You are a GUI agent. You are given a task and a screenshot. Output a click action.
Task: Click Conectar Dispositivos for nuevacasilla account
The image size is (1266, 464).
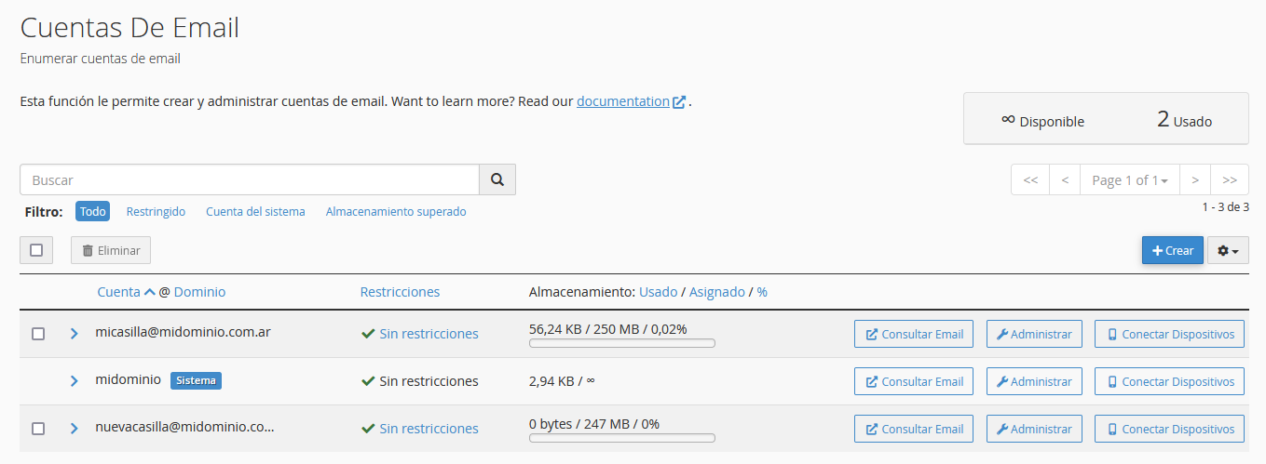(1169, 429)
